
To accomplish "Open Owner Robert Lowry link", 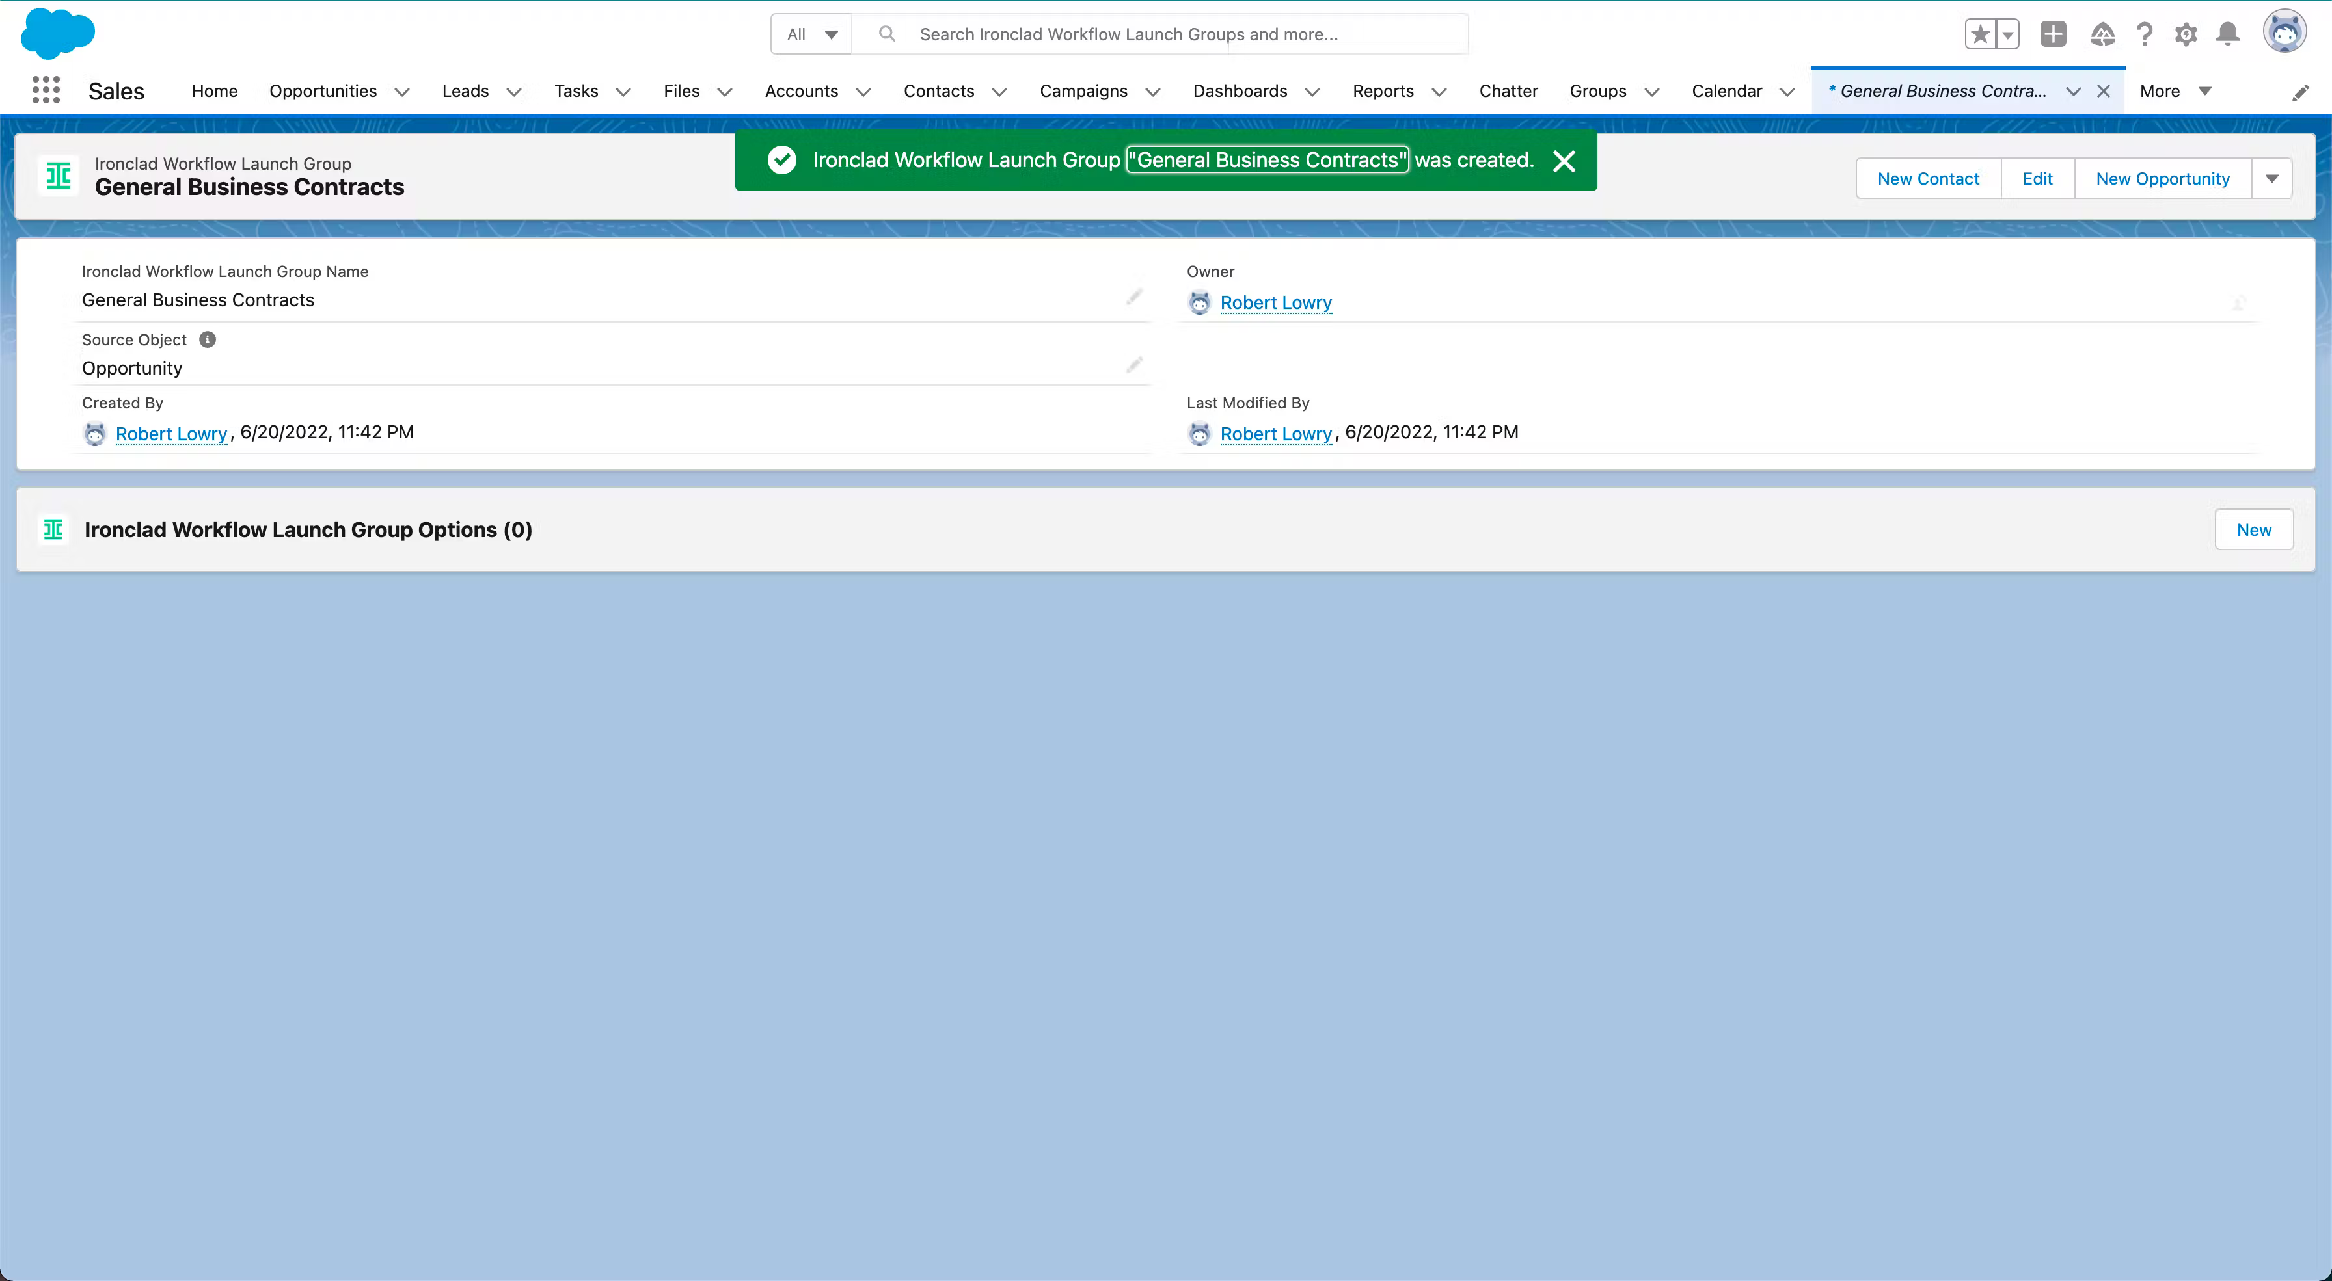I will point(1275,302).
